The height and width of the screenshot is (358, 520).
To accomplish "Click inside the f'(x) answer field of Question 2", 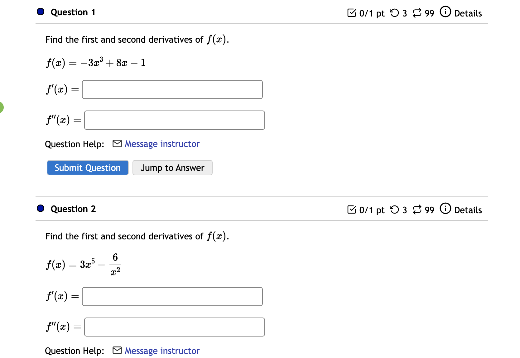I will coord(172,296).
